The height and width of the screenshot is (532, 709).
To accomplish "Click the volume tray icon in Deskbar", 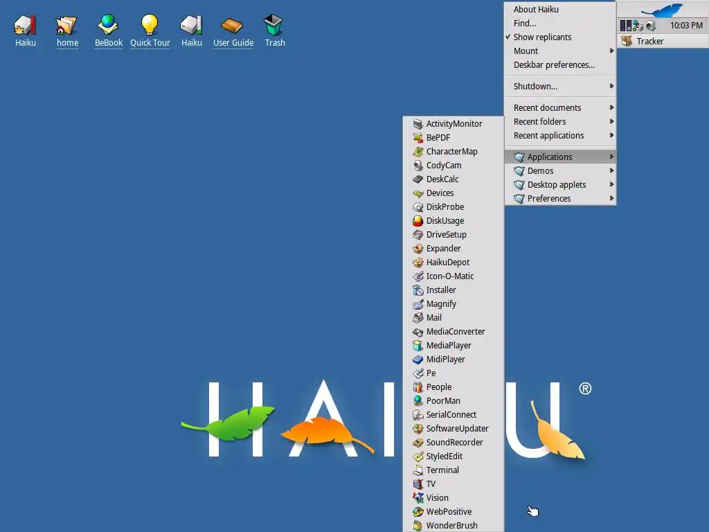I will coord(650,26).
